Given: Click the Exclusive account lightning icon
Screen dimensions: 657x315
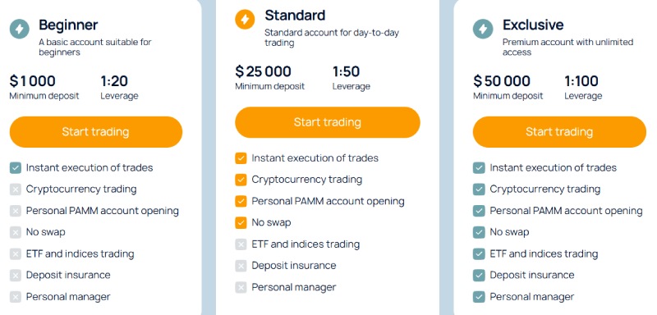Looking at the screenshot, I should tap(483, 29).
